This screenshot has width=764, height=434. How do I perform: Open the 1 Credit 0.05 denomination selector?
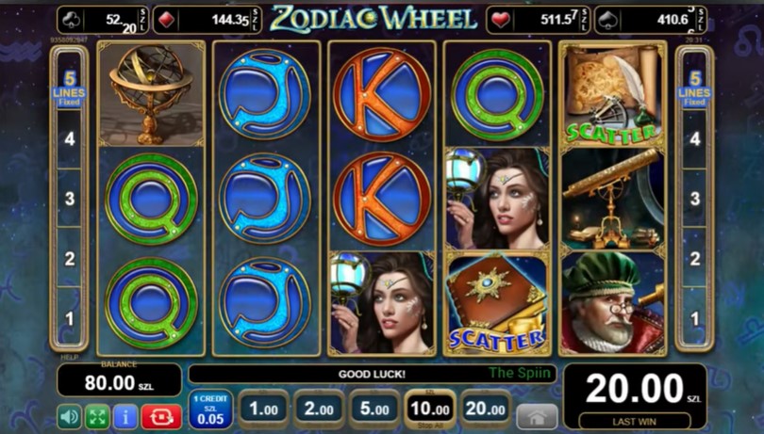210,410
